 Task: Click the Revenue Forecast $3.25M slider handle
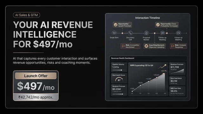122,94
